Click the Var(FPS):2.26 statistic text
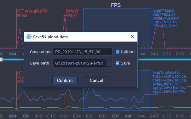 coord(164,14)
